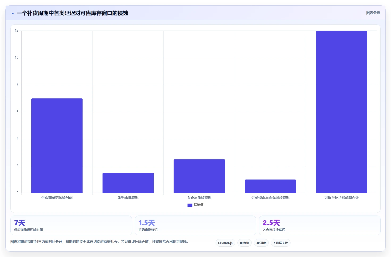The width and height of the screenshot is (391, 257).
Task: Click y-axis tick value 12
Action: tap(17, 31)
